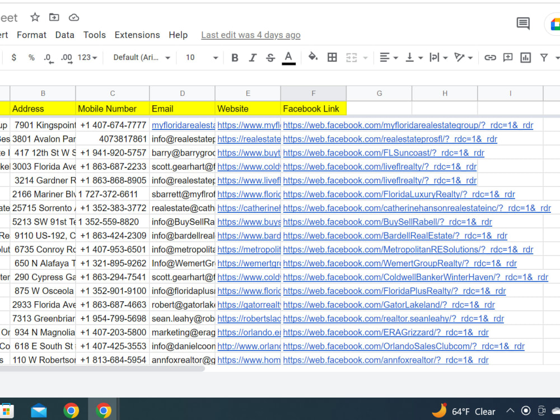Open the borders tool
The image size is (560, 420).
pos(332,57)
